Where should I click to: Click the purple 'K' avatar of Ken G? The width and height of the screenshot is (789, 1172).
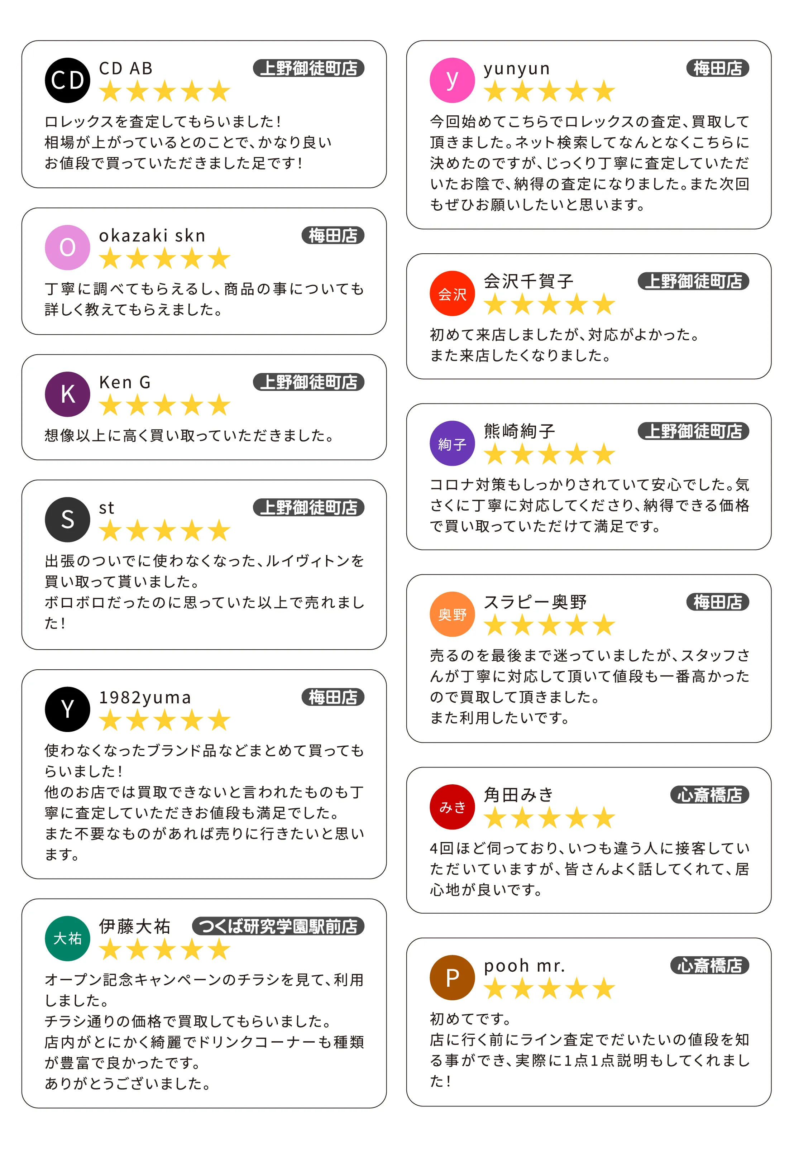click(67, 394)
